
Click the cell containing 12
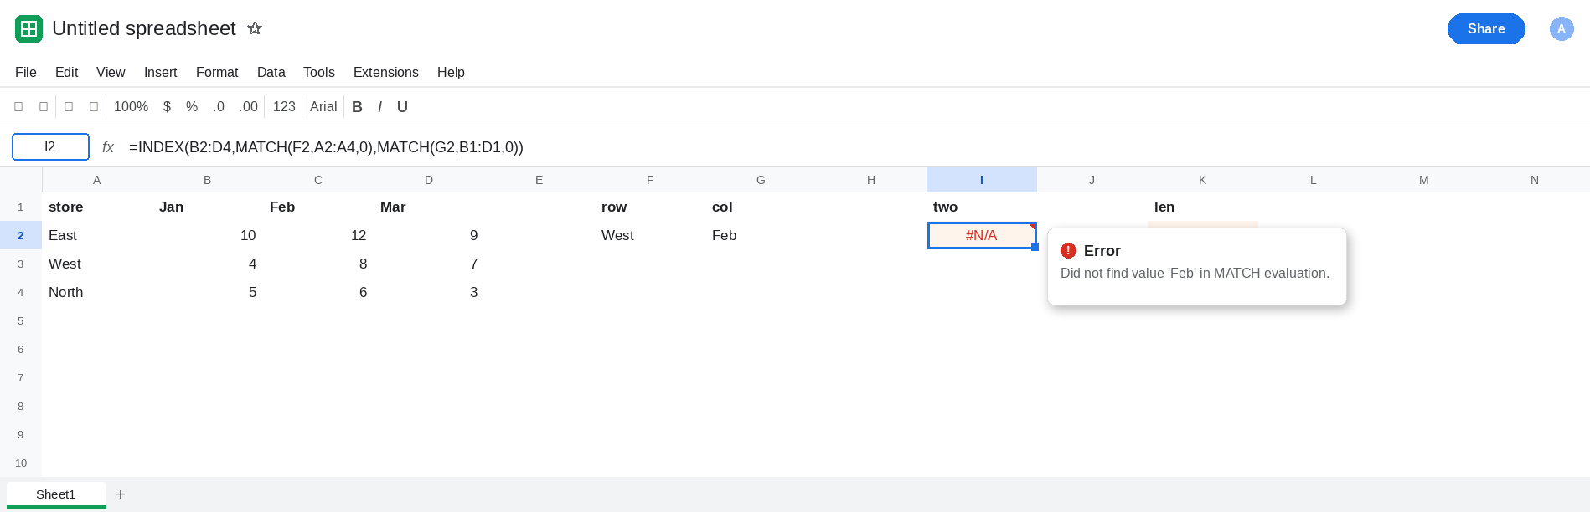(318, 235)
